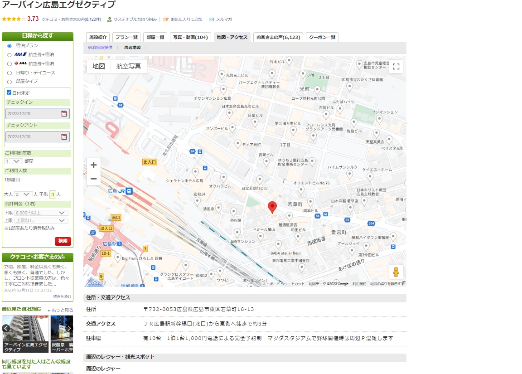Open the number of rooms dropdown
This screenshot has height=374, width=522.
[14, 161]
